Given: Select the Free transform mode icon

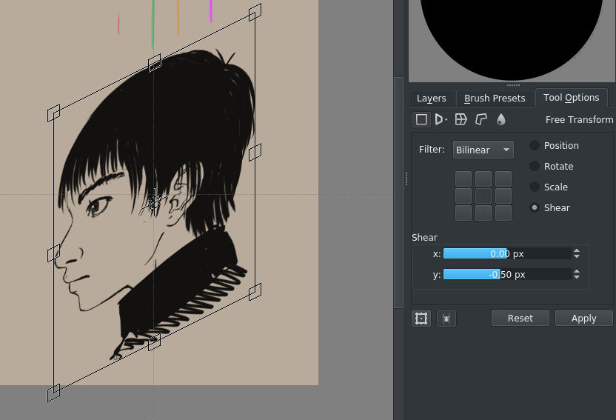Looking at the screenshot, I should point(421,119).
